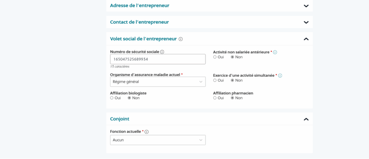Choose Non for Exercice d'une activité simultanée
The height and width of the screenshot is (159, 369).
[x=232, y=80]
